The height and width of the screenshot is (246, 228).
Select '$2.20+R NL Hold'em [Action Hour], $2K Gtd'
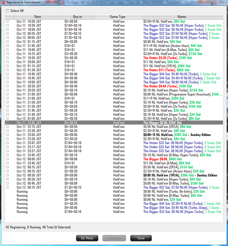(114, 171)
